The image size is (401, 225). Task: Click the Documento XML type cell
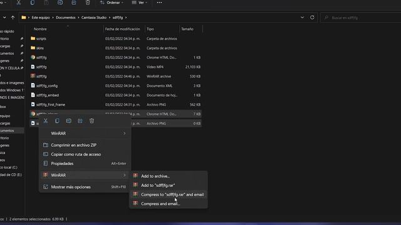coord(159,86)
